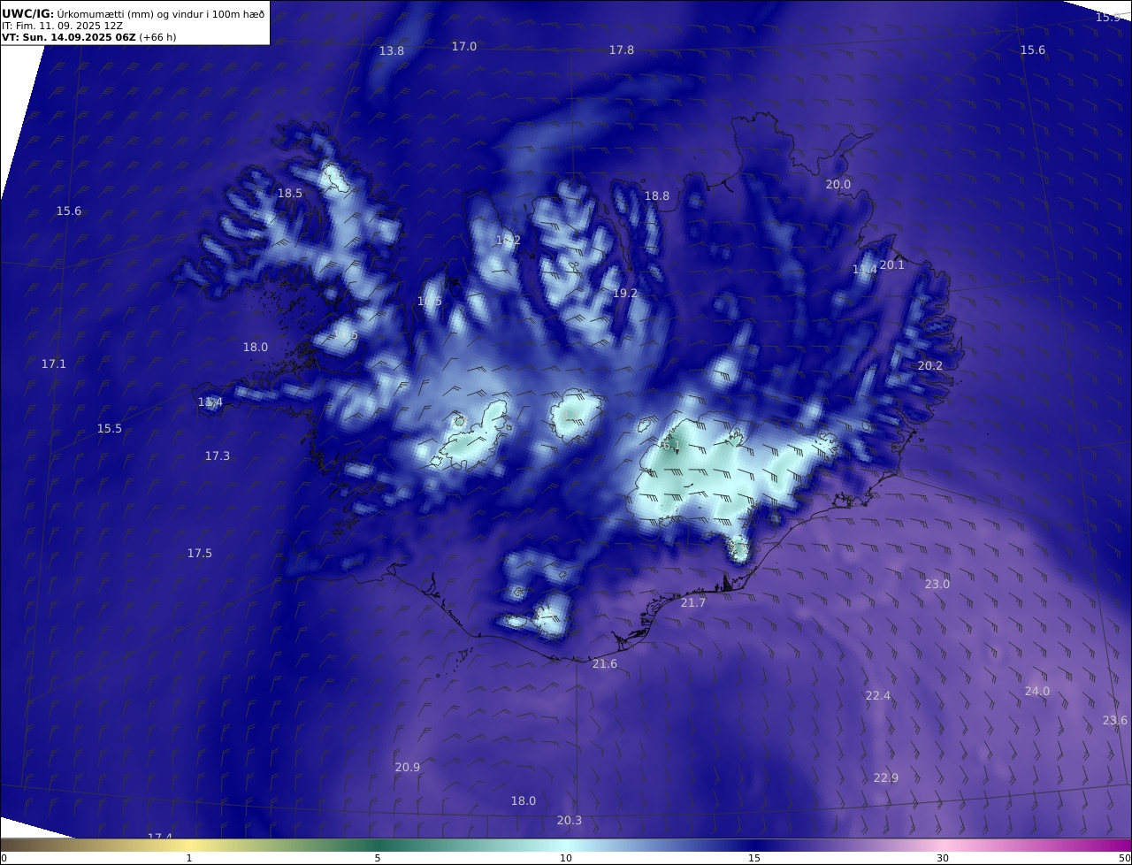Click the "IT: Fim. 11. 09. 2025 12Z" line
The image size is (1132, 865).
[x=62, y=26]
